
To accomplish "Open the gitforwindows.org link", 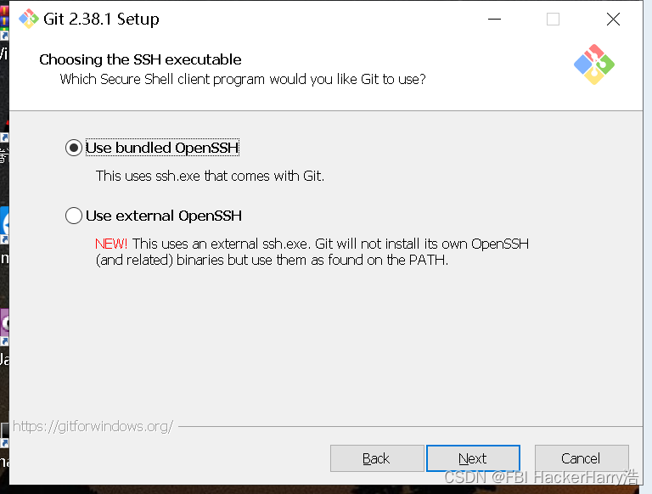I will 93,426.
